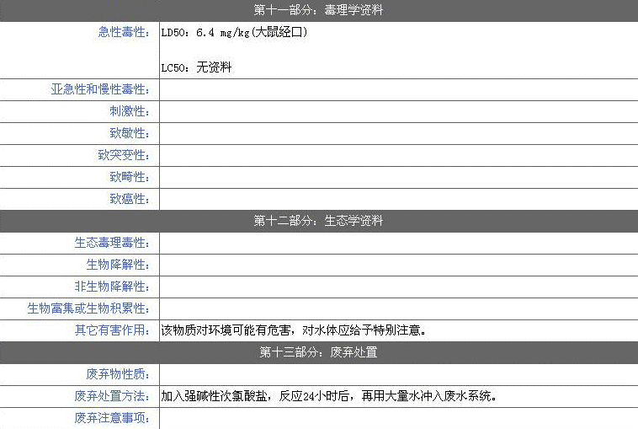Select the 刺激性 row label
This screenshot has height=429, width=638.
(130, 112)
